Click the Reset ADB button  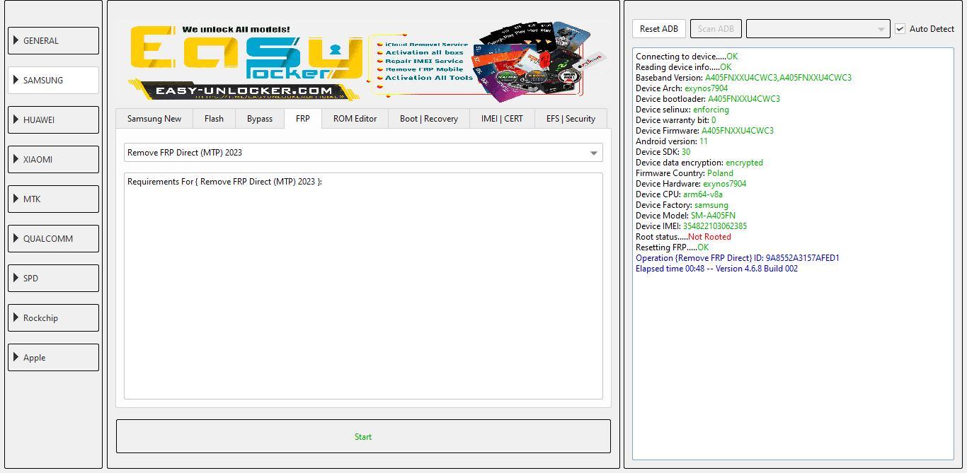coord(659,29)
